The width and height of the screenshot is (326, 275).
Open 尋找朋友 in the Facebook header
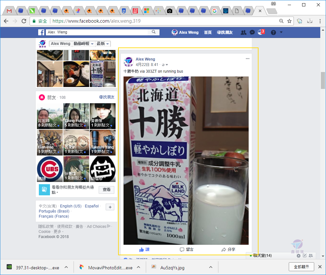(x=225, y=32)
